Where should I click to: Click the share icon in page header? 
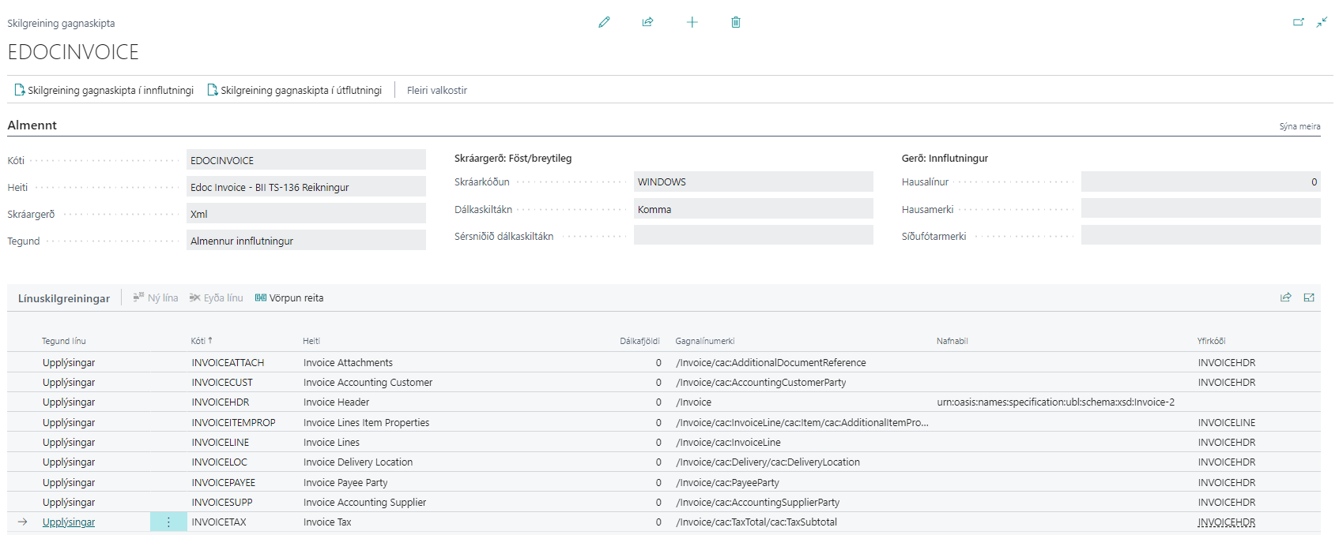point(647,22)
